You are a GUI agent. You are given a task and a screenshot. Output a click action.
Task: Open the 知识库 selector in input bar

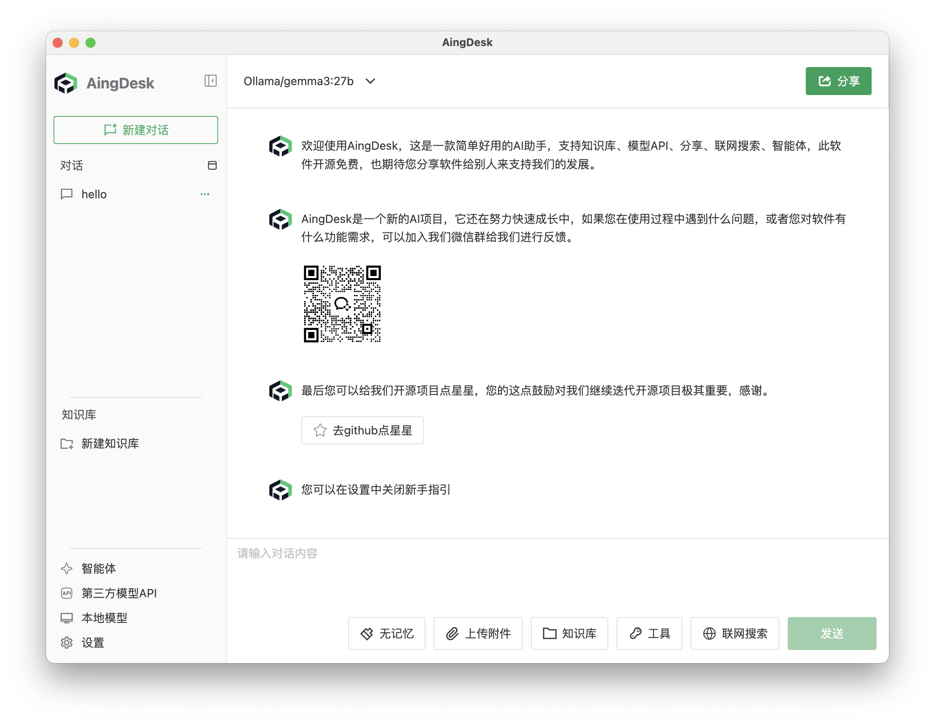click(x=569, y=633)
